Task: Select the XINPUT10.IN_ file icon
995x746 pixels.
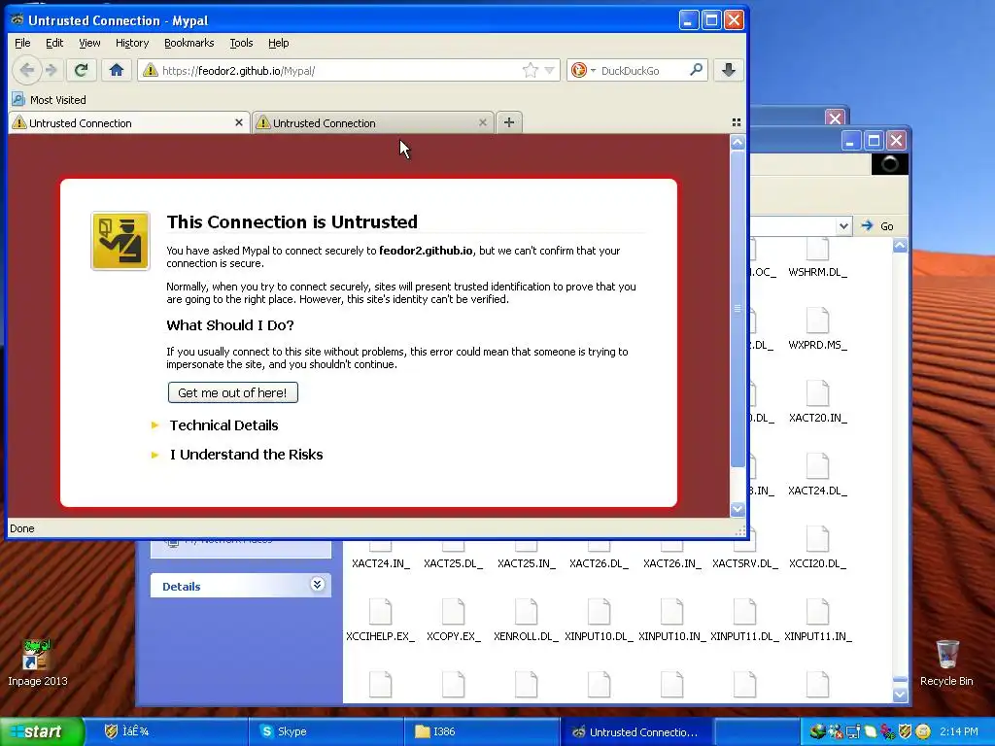Action: pyautogui.click(x=672, y=612)
